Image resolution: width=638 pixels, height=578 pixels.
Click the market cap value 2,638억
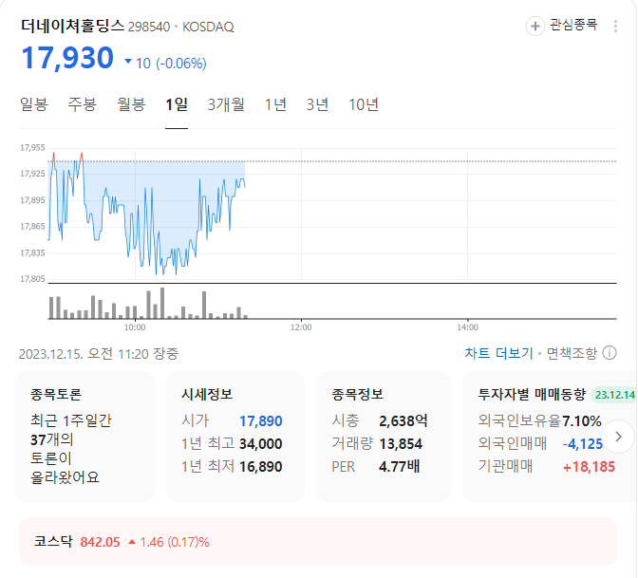pyautogui.click(x=403, y=421)
